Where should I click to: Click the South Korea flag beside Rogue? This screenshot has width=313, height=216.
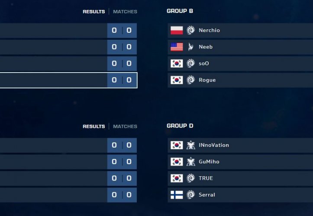tap(177, 80)
